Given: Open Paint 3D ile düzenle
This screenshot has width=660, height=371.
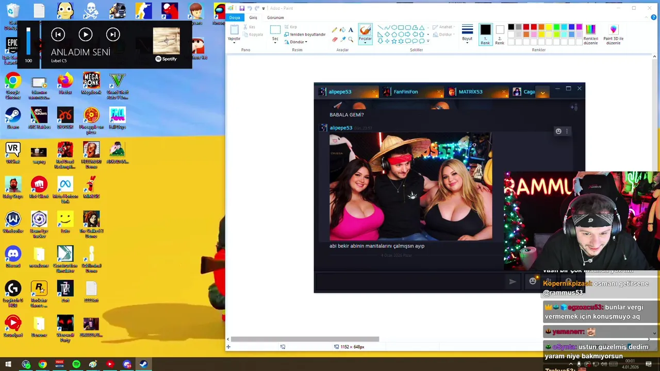Looking at the screenshot, I should tap(613, 35).
